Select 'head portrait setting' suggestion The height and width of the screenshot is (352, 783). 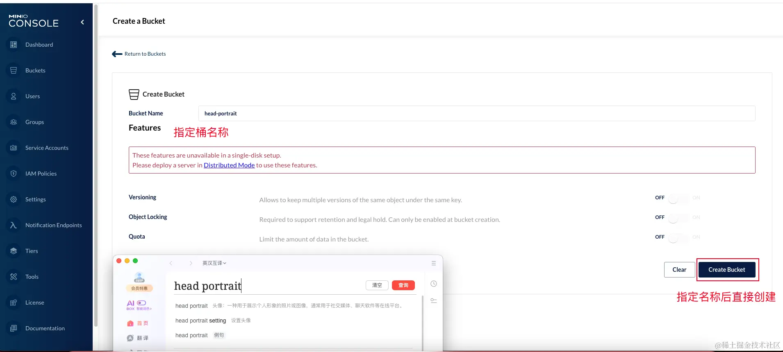(213, 320)
